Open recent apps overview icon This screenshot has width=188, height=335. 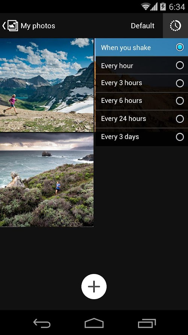coord(147,323)
